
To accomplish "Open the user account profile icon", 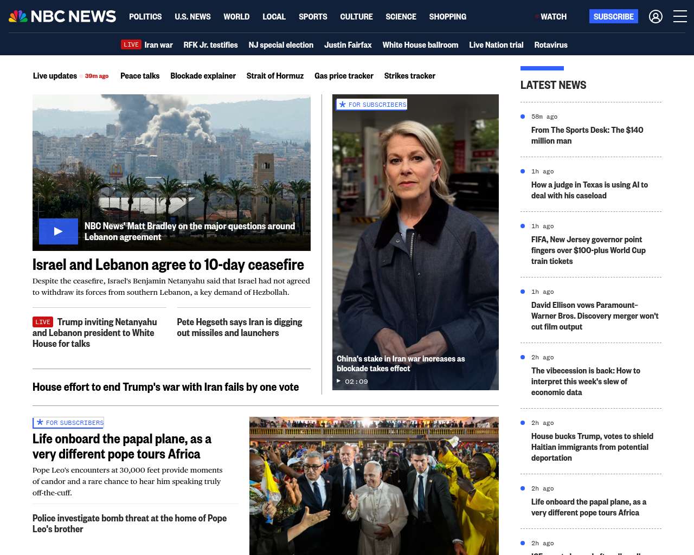I will coord(656,17).
